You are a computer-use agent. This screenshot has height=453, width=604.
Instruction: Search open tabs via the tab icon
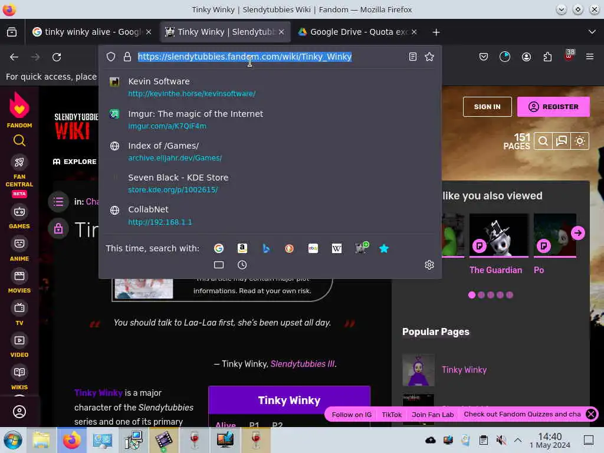(x=219, y=265)
